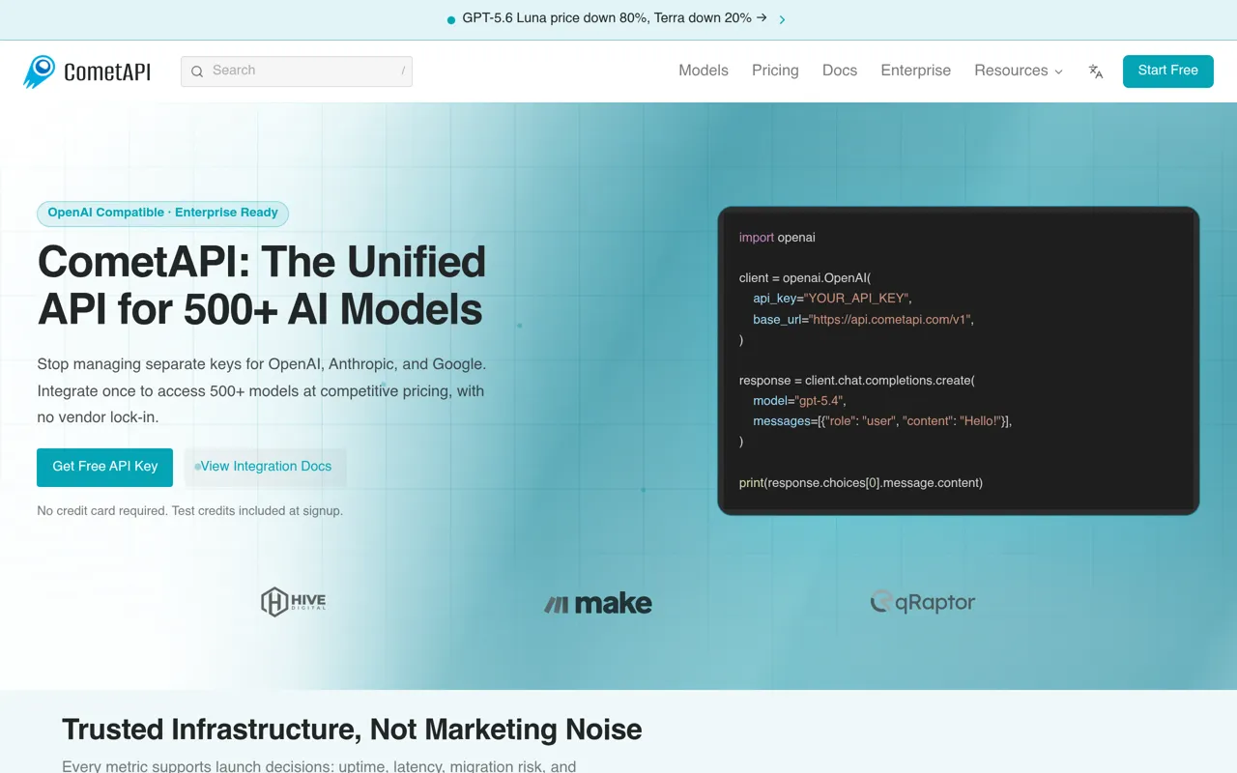Expand the Resources dropdown menu
The height and width of the screenshot is (773, 1237).
[1019, 71]
